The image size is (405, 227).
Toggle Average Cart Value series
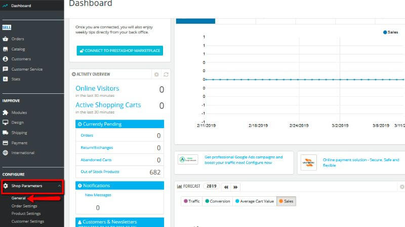(255, 201)
